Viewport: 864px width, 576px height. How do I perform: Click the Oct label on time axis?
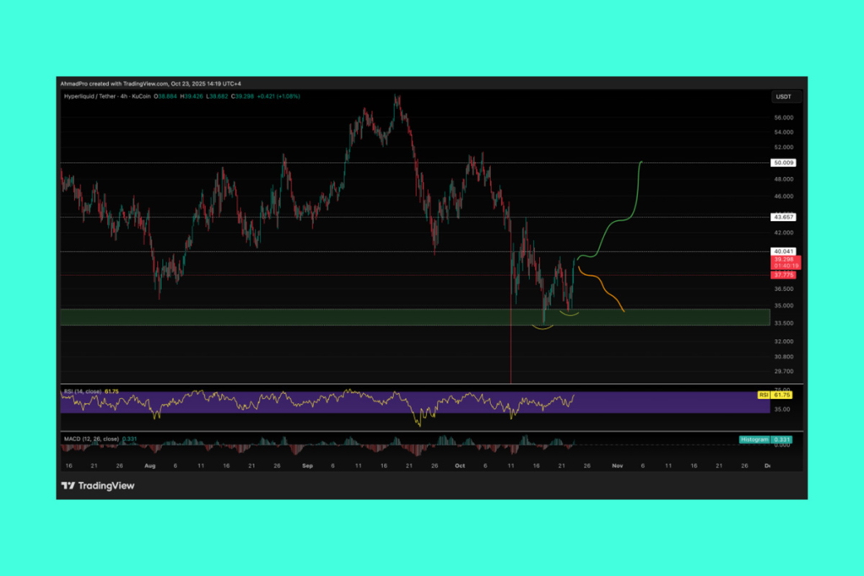point(458,466)
